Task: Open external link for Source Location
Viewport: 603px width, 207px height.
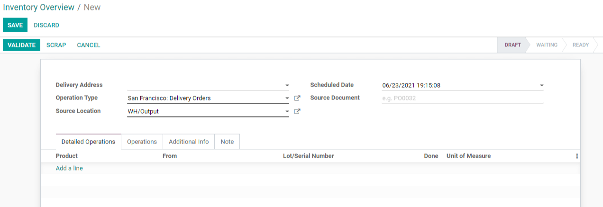Action: tap(297, 112)
